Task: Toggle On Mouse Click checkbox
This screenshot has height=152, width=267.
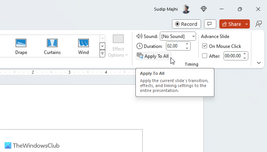Action: (205, 46)
